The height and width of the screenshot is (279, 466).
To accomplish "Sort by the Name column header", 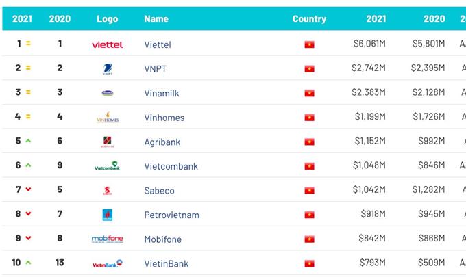I will 156,18.
